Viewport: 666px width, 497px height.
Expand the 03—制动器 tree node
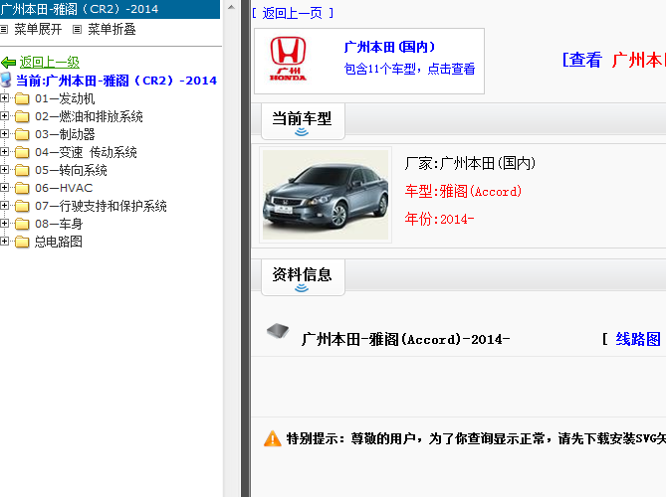tap(4, 134)
